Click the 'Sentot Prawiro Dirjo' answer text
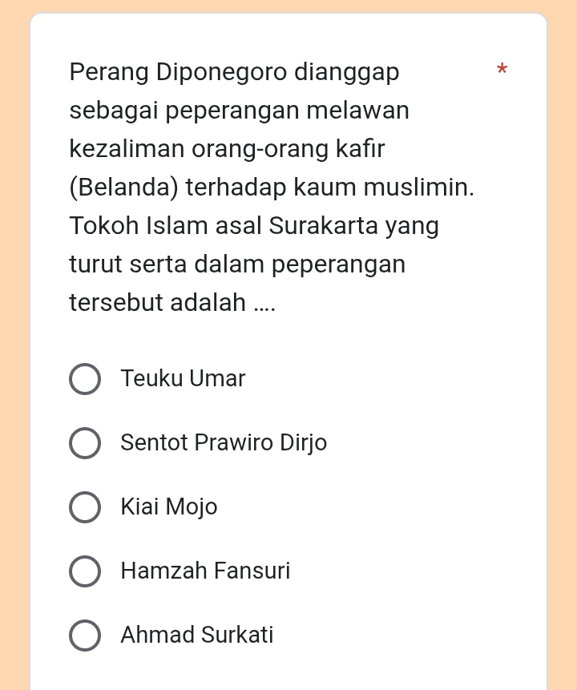 pyautogui.click(x=224, y=442)
